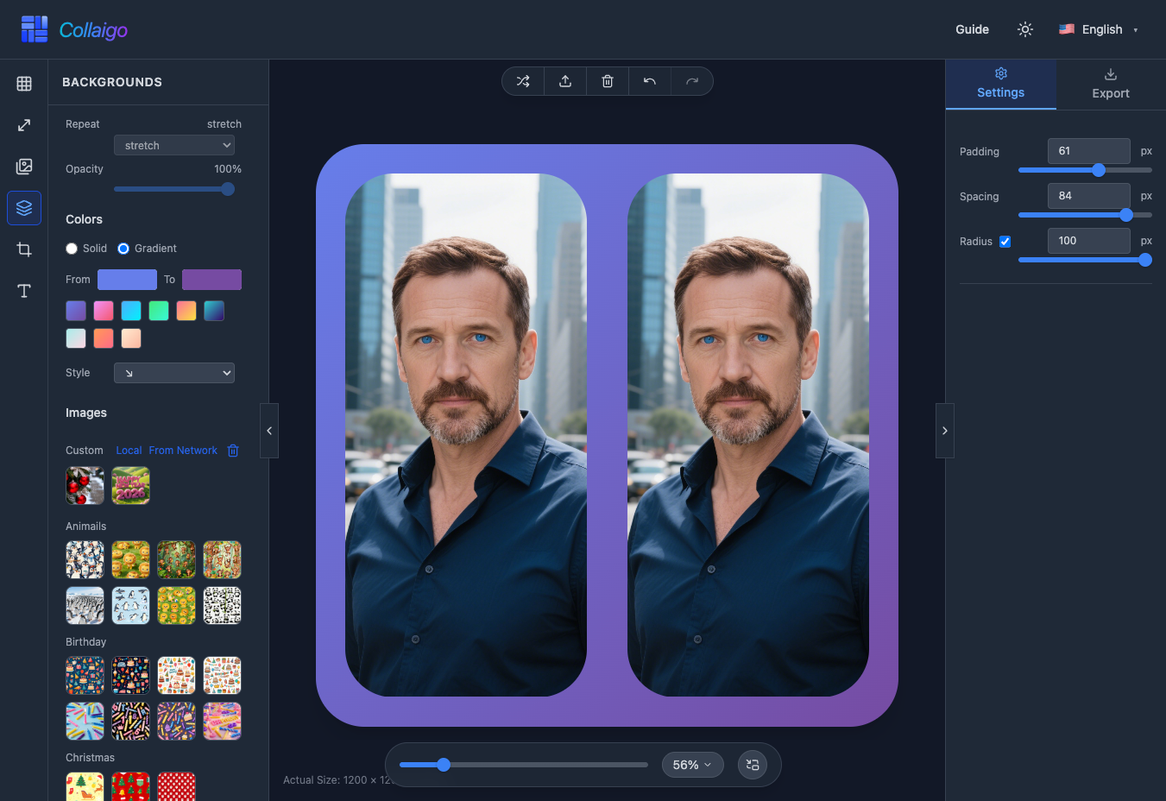Adjust the Spacing slider
Image resolution: width=1166 pixels, height=801 pixels.
(1085, 215)
